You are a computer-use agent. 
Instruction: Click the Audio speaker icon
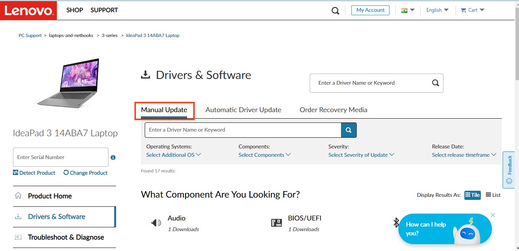pyautogui.click(x=156, y=223)
